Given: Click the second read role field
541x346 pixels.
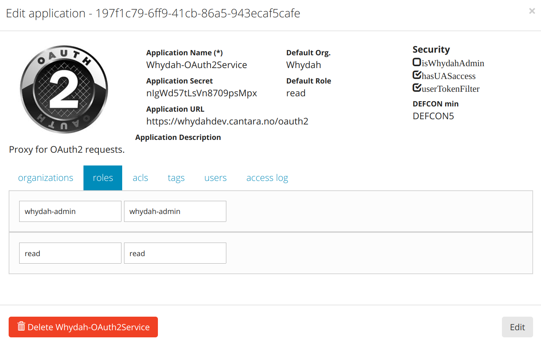Looking at the screenshot, I should (175, 253).
